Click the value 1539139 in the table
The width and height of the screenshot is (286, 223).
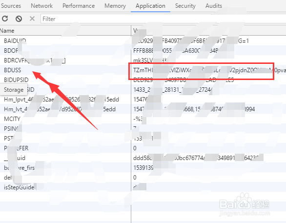click(x=143, y=168)
